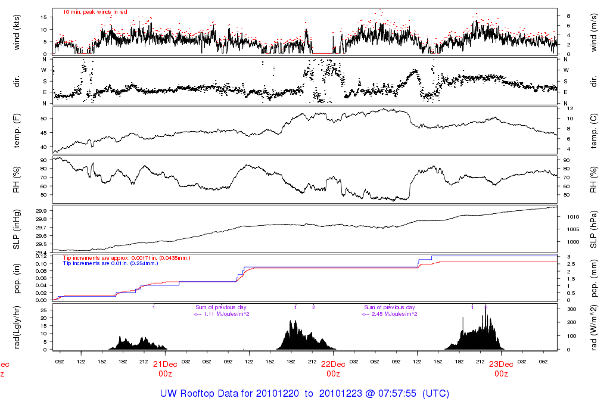The width and height of the screenshot is (610, 417).
Task: Click the 'temp. (C)' axis label
Action: (594, 131)
